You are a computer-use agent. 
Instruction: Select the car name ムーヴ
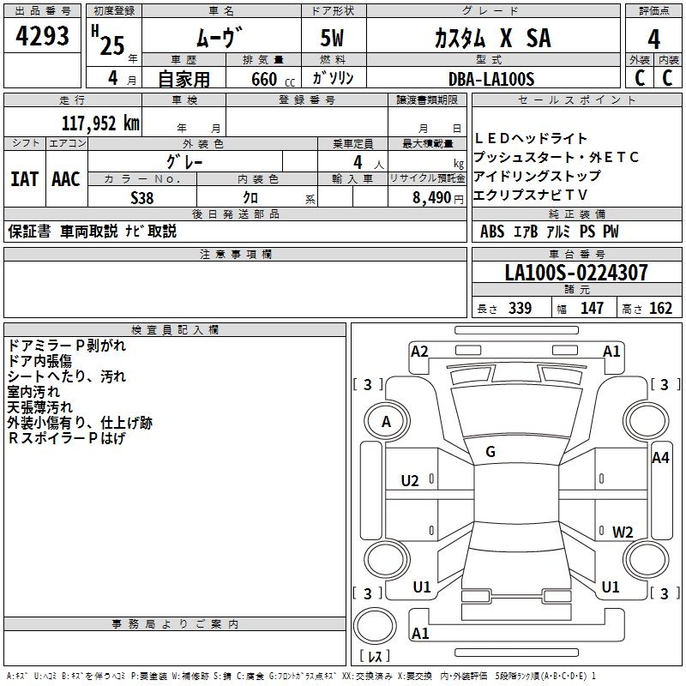click(220, 39)
